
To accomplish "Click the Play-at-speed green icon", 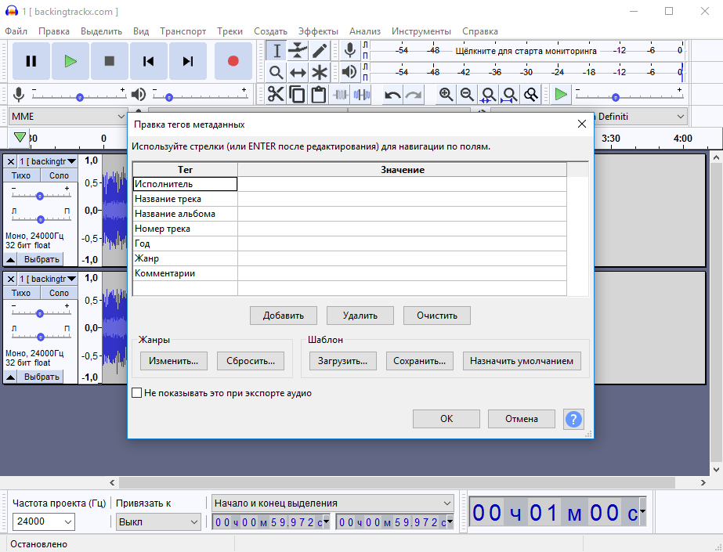I will coord(561,95).
